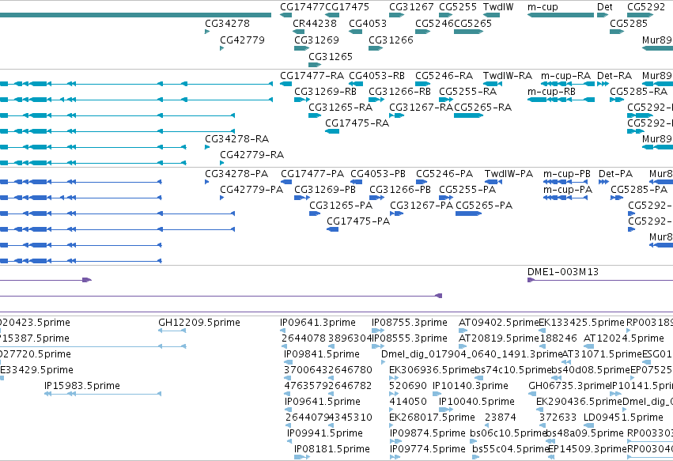Viewport: 673px width, 461px height.
Task: Select the CG17475-RA transcript label
Action: (357, 123)
